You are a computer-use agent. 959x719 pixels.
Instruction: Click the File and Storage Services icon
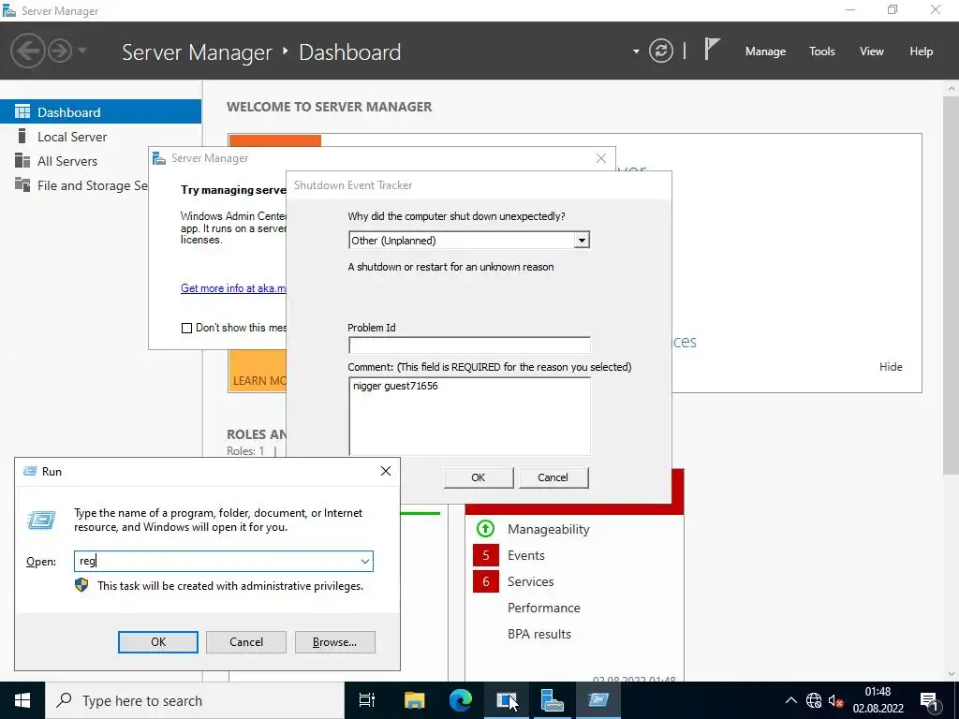[22, 184]
